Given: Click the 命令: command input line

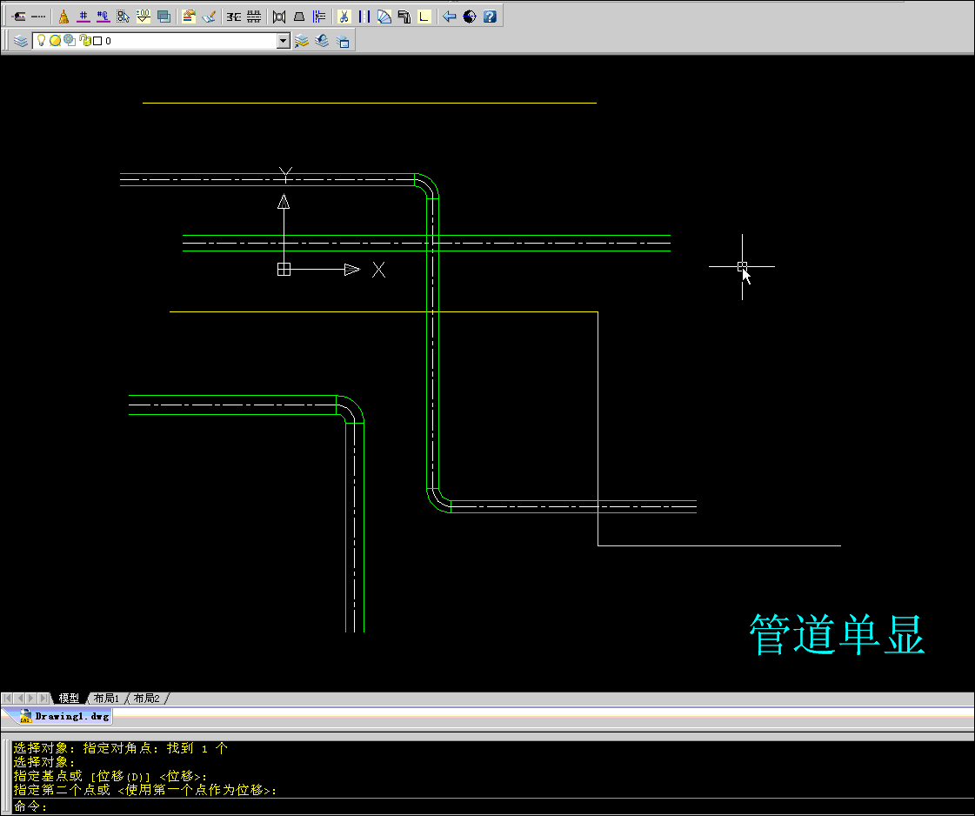Looking at the screenshot, I should [x=491, y=806].
